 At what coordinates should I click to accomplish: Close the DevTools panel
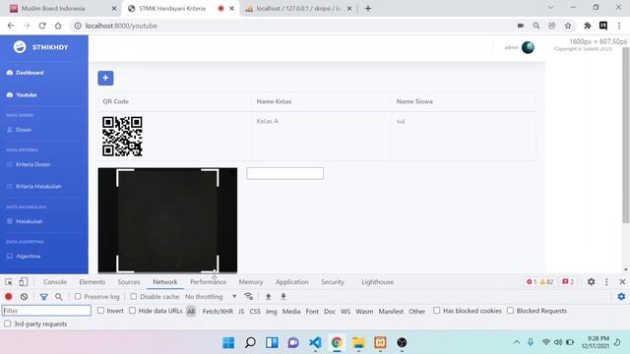click(x=622, y=282)
